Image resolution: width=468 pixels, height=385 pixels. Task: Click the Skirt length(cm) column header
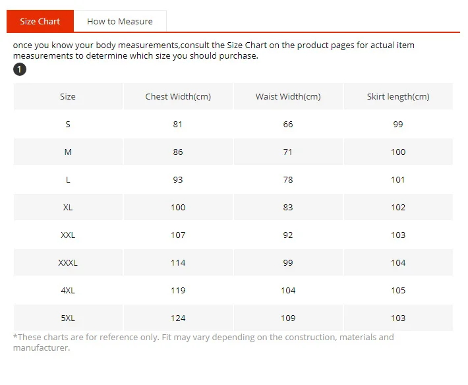(398, 96)
